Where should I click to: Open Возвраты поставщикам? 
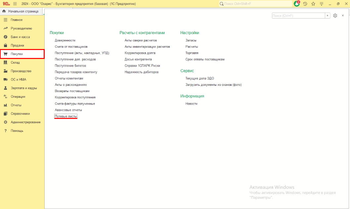click(72, 91)
